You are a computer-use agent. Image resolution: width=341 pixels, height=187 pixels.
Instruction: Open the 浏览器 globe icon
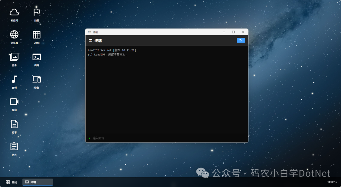(14, 37)
